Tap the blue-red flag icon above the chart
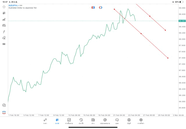Image resolution: width=186 pixels, height=129 pixels. click(93, 7)
